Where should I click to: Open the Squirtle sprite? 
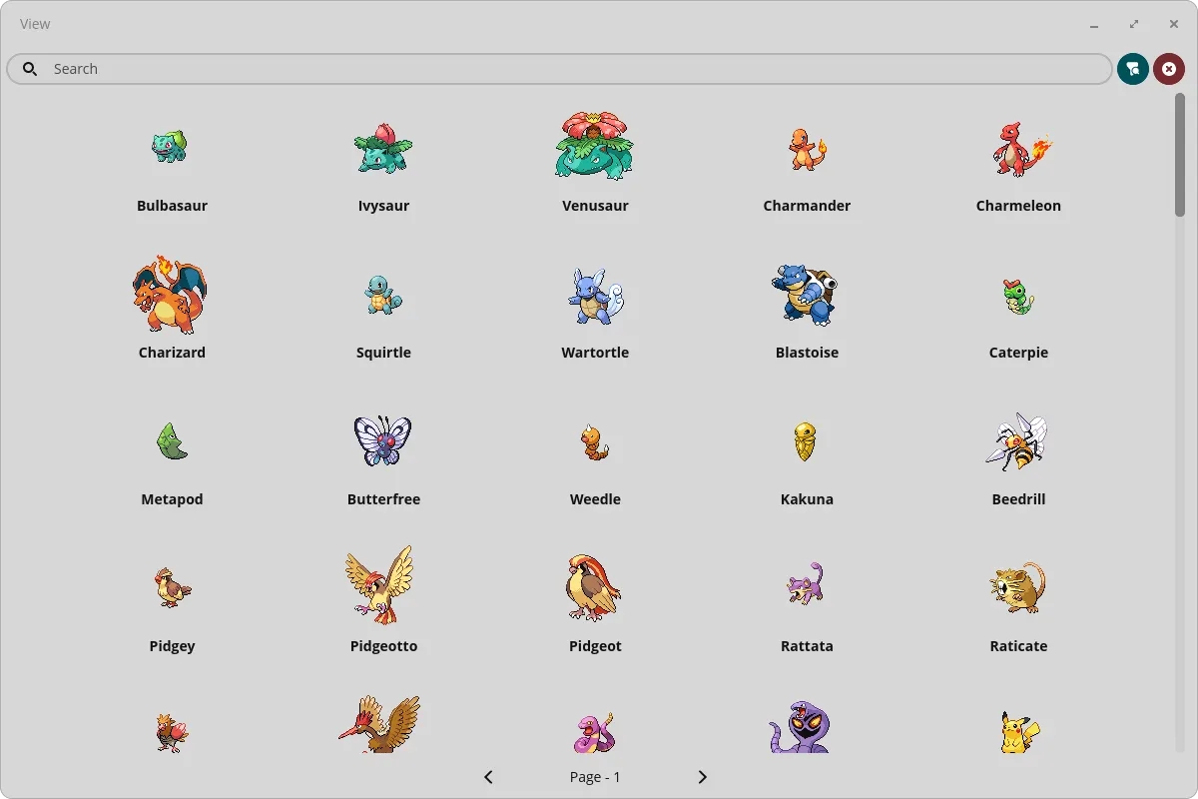coord(383,295)
